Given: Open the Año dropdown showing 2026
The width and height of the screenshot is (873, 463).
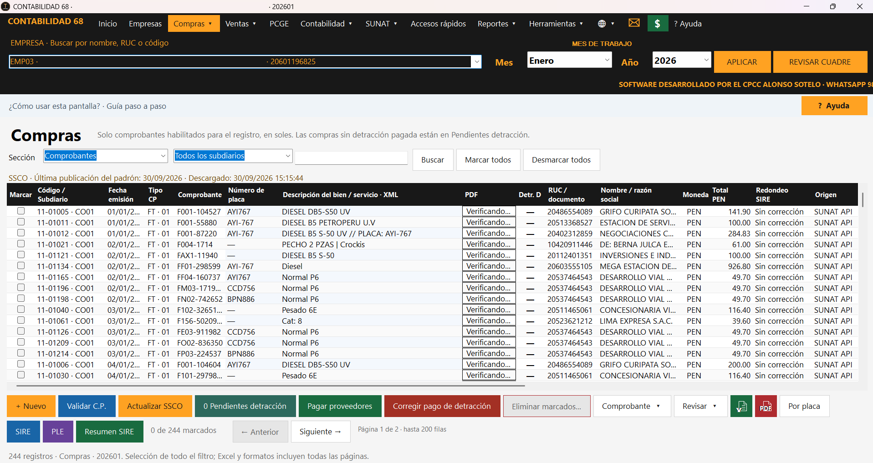Looking at the screenshot, I should (x=682, y=60).
